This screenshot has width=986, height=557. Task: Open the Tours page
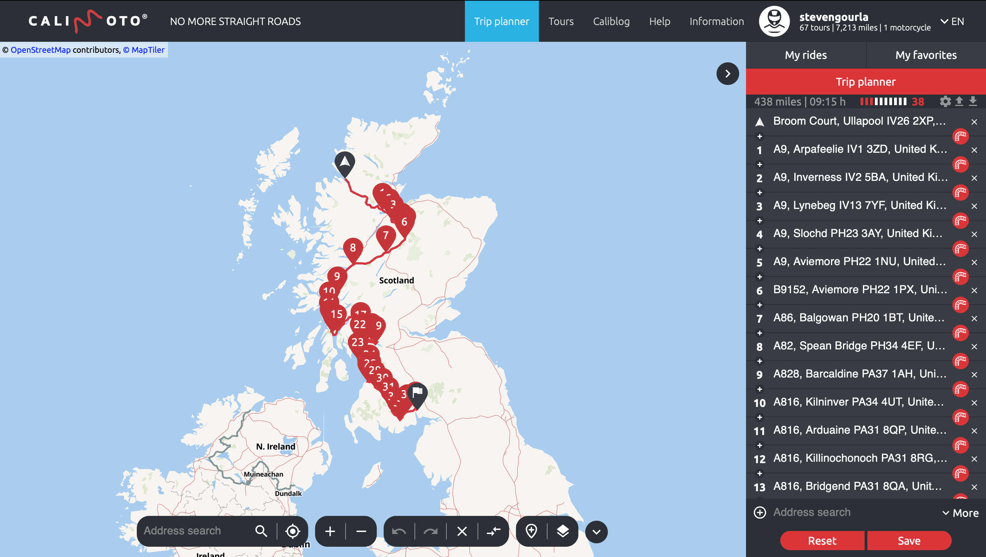click(561, 22)
